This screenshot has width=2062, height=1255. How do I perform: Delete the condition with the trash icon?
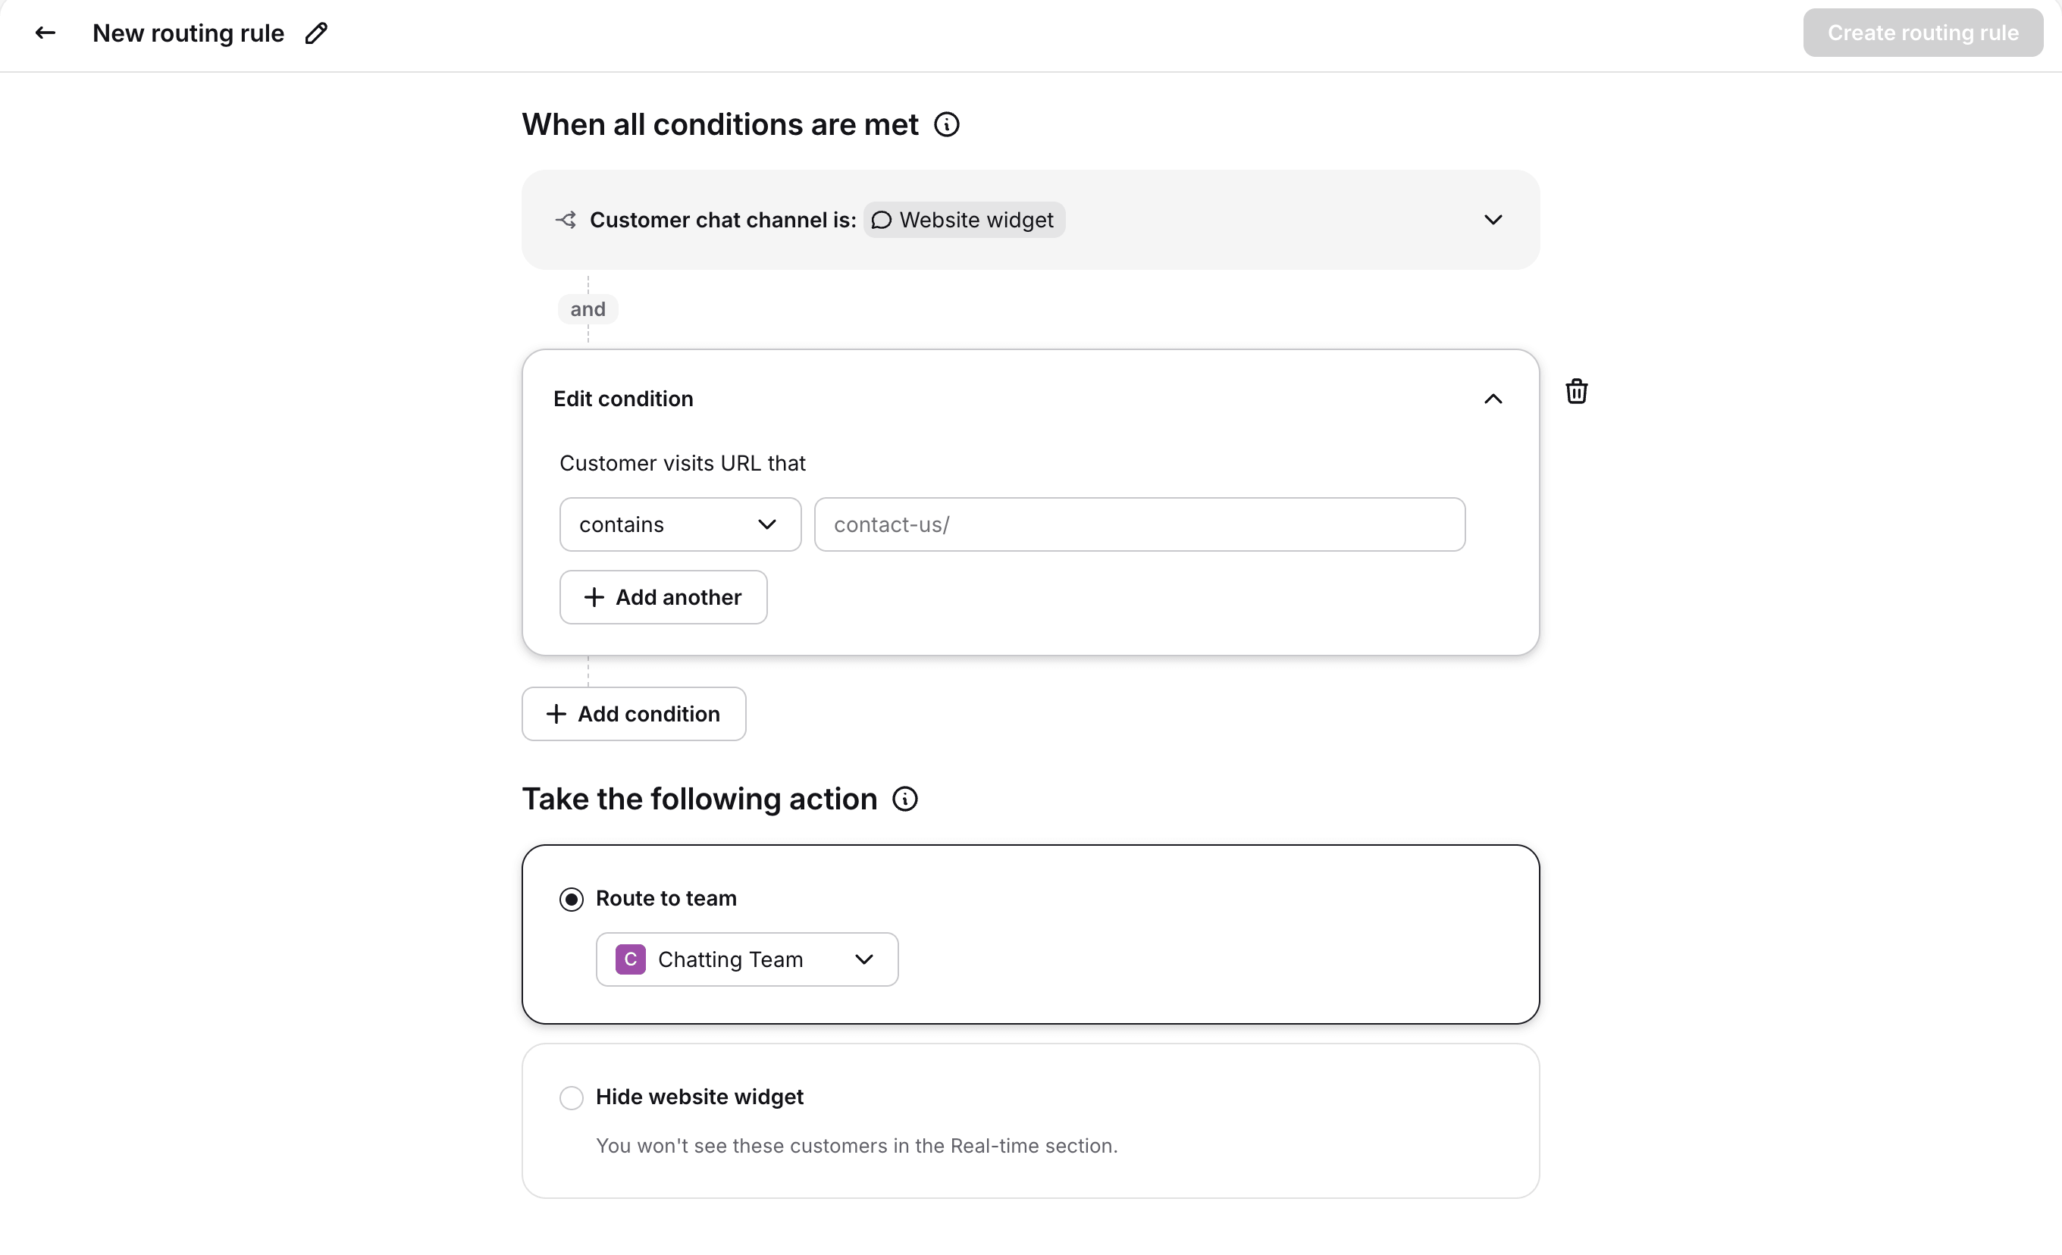[1577, 392]
